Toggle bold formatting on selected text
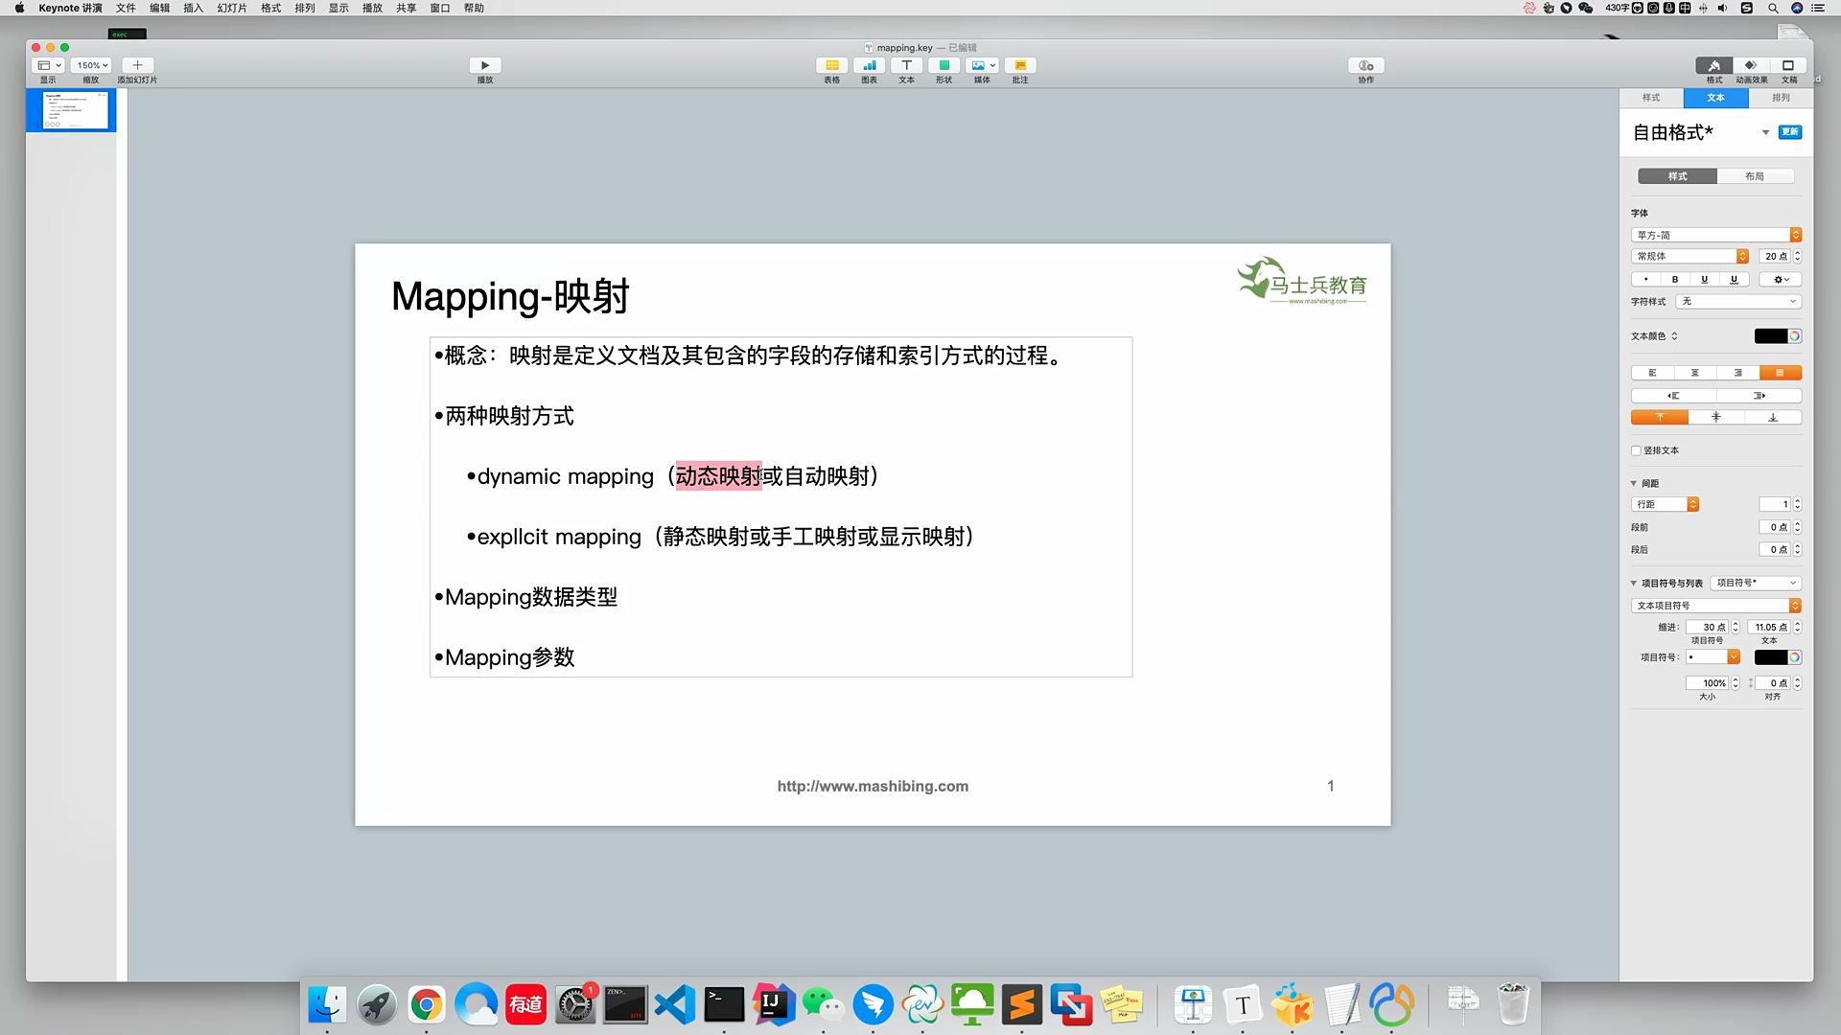This screenshot has height=1035, width=1841. [x=1674, y=279]
